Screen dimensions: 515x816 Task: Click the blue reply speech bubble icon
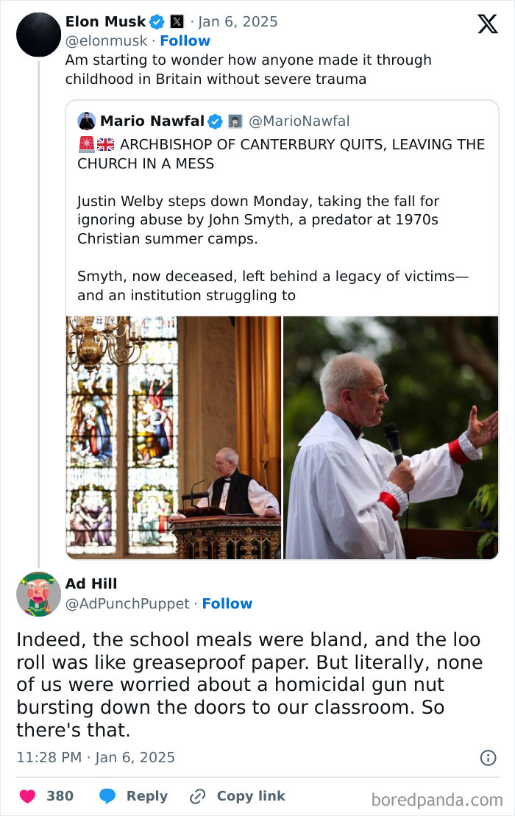(107, 796)
